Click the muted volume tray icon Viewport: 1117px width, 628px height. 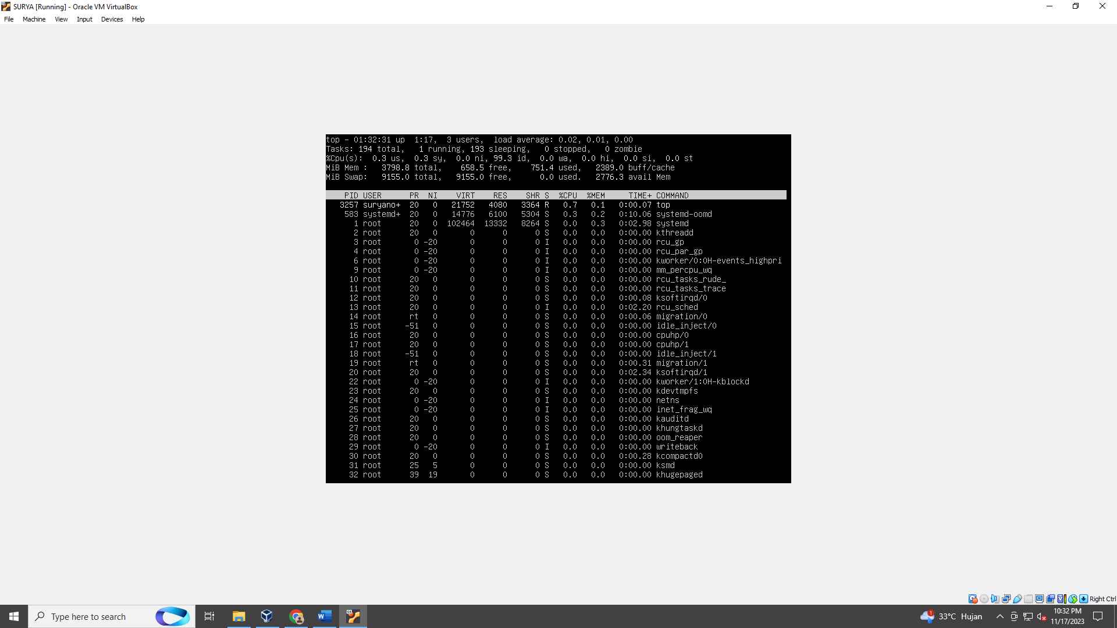click(1042, 616)
